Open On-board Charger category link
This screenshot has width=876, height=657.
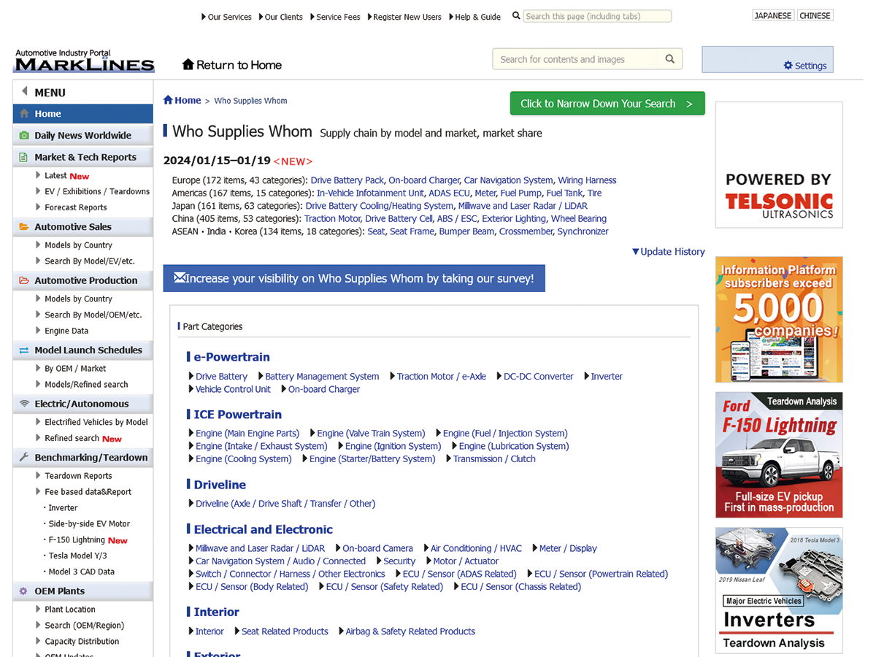(324, 390)
